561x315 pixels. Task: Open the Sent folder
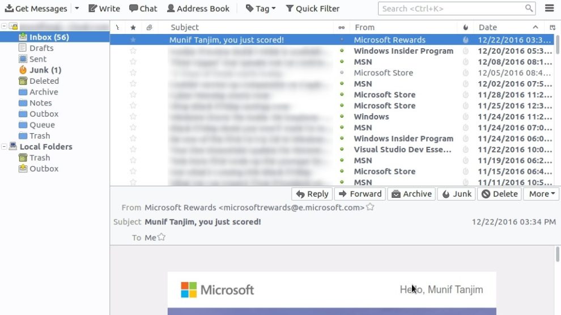coord(37,59)
